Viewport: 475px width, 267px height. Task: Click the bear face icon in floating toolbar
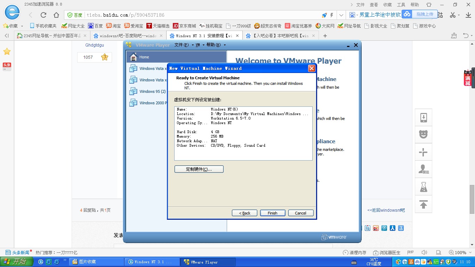point(424,135)
